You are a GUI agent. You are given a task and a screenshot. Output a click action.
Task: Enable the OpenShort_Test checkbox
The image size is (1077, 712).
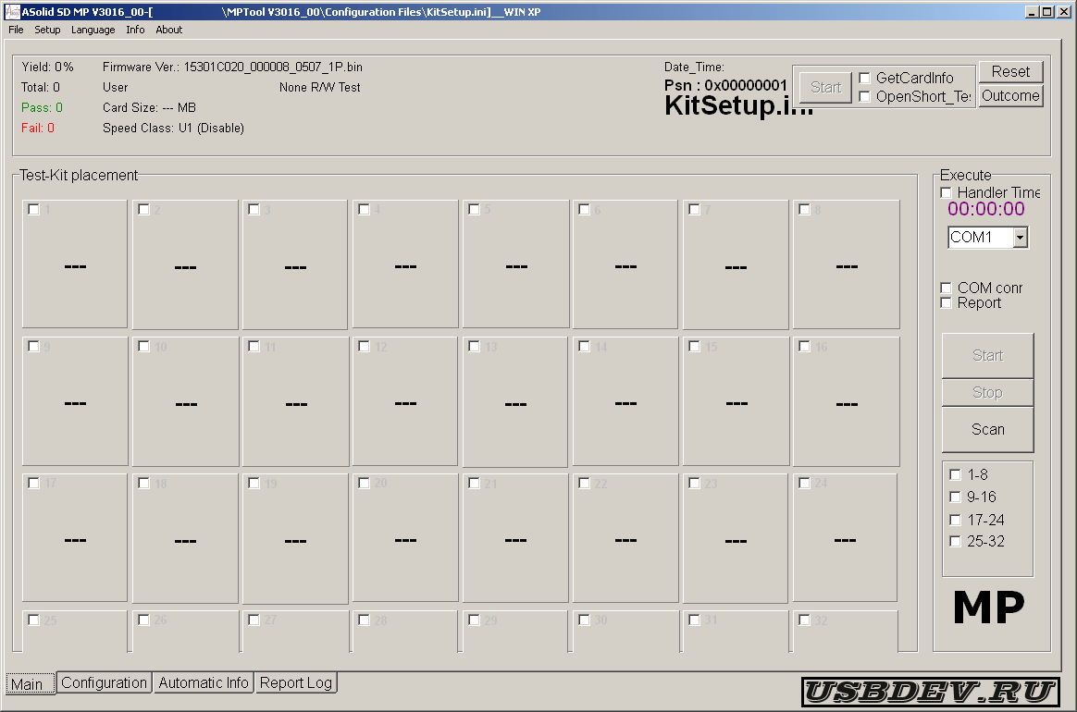click(865, 96)
